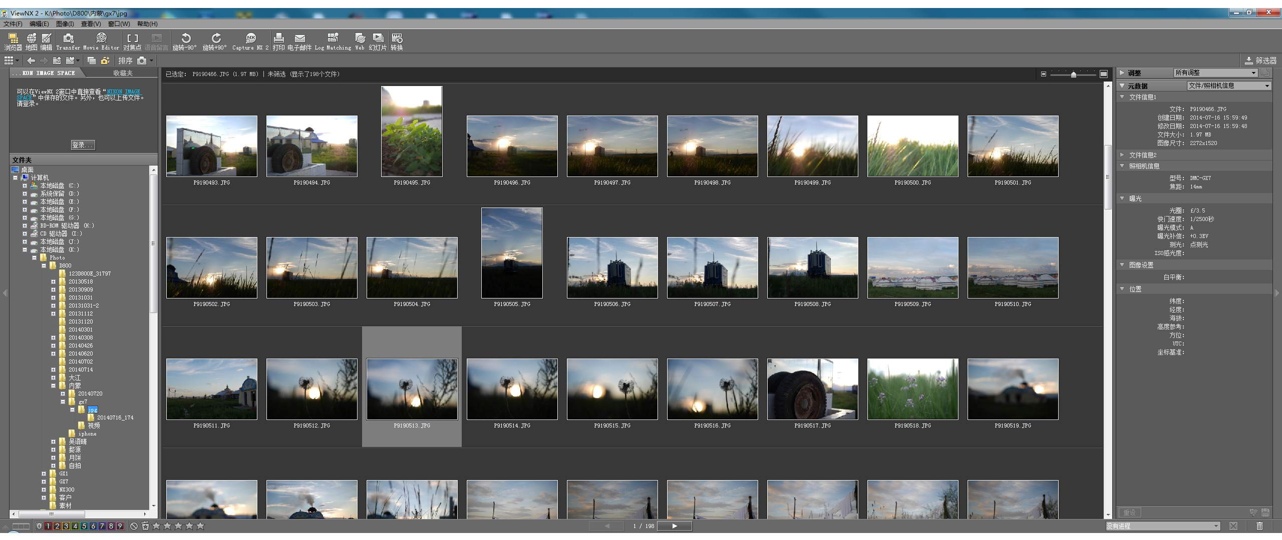Viewport: 1282px width, 540px height.
Task: Start the 幻灯片 slideshow
Action: (378, 42)
